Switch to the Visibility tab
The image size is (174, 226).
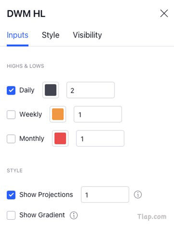click(x=87, y=35)
